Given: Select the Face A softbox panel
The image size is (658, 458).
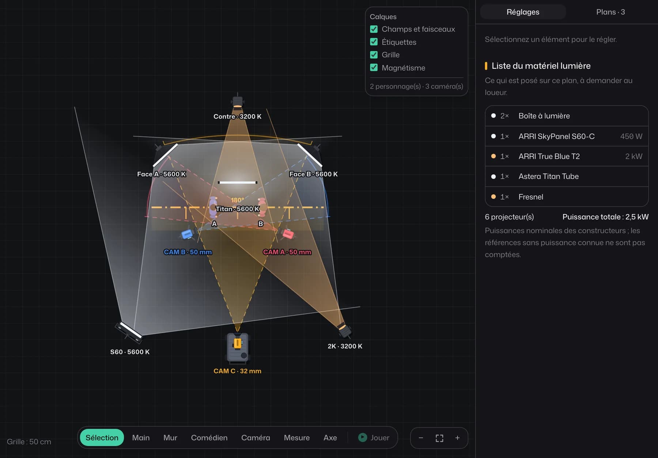Looking at the screenshot, I should point(165,155).
